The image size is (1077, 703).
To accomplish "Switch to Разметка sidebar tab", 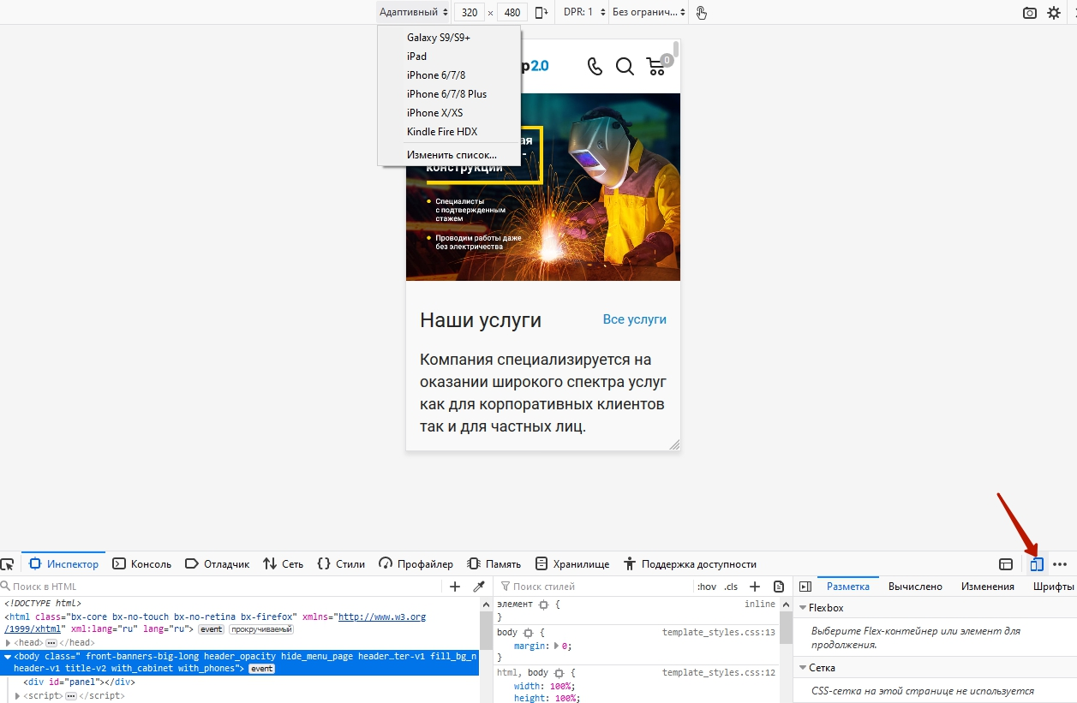I will click(x=847, y=587).
